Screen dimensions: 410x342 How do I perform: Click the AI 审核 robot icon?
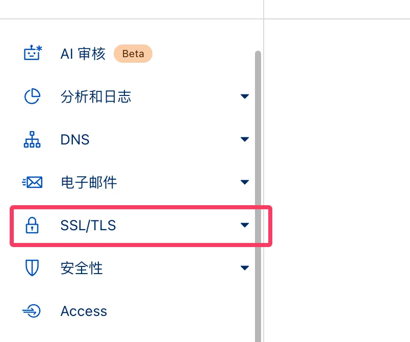pos(33,54)
